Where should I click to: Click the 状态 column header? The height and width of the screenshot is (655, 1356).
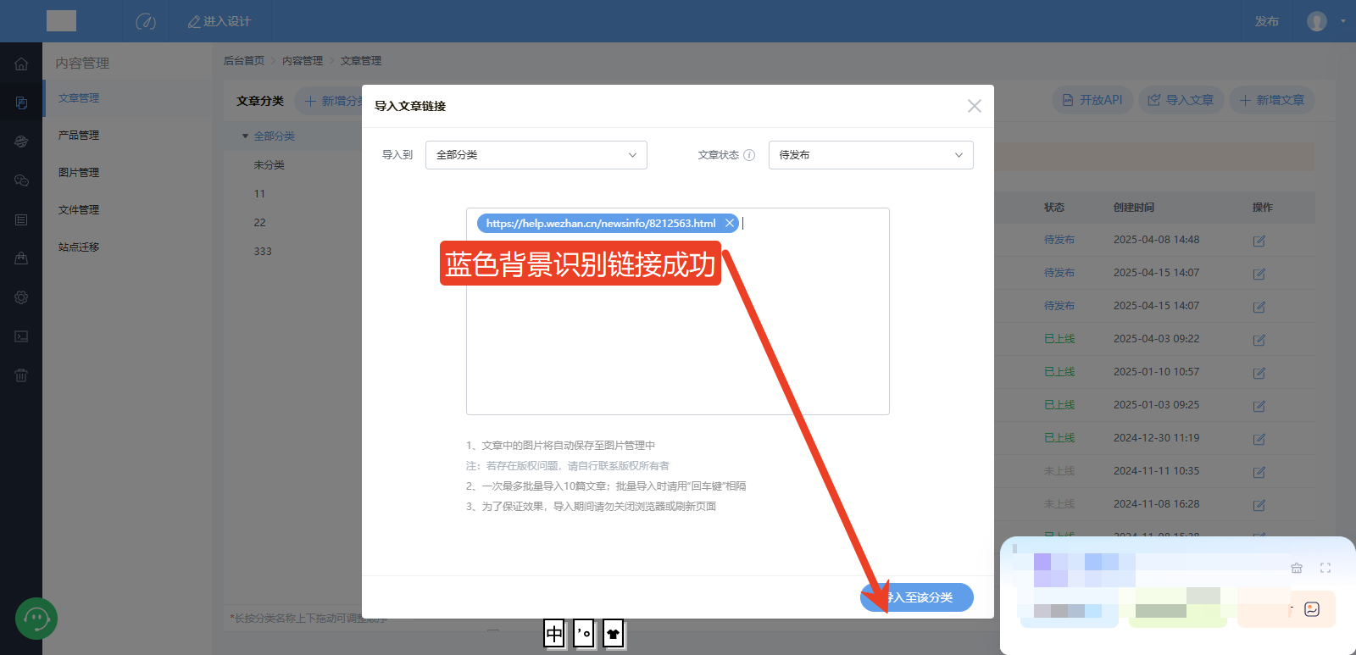tap(1054, 208)
